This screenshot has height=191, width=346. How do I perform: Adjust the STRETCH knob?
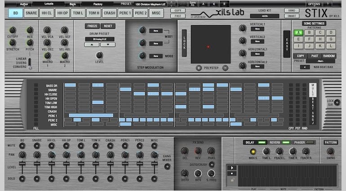13,42
